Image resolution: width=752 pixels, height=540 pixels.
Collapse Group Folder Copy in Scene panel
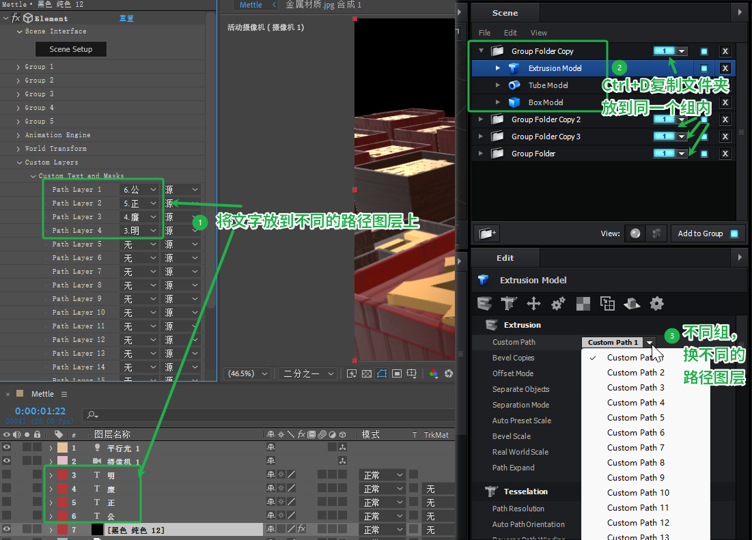[x=481, y=51]
